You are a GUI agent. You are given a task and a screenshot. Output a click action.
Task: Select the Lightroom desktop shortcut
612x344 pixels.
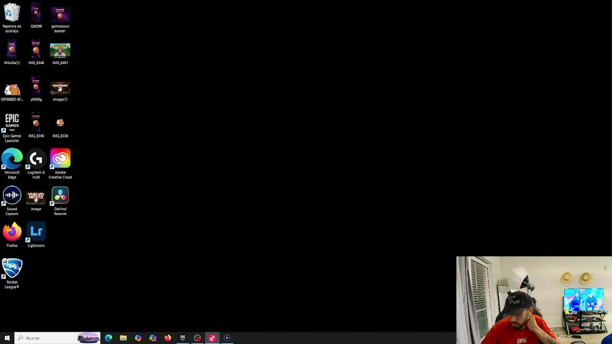pyautogui.click(x=36, y=235)
